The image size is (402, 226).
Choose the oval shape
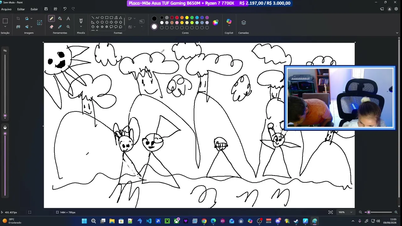(x=102, y=18)
